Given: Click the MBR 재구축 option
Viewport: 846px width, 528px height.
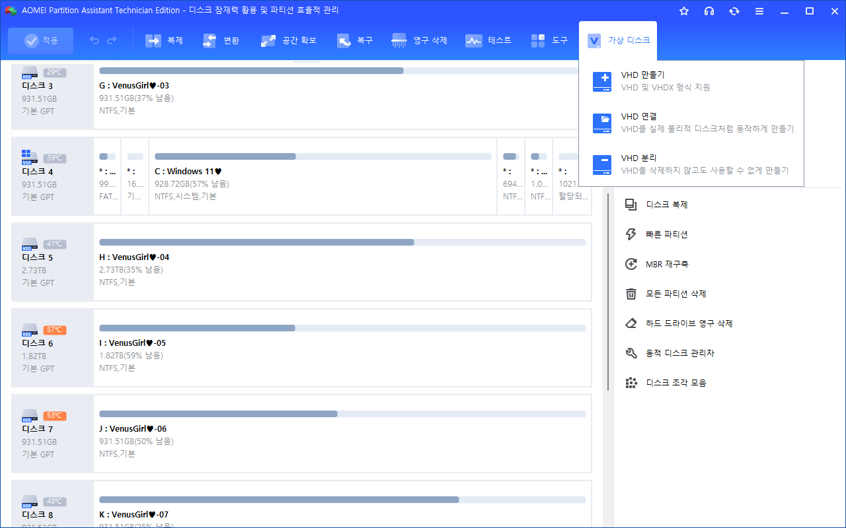Looking at the screenshot, I should pyautogui.click(x=667, y=264).
